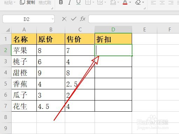Select column A header
This screenshot has height=134, width=179.
pyautogui.click(x=24, y=30)
